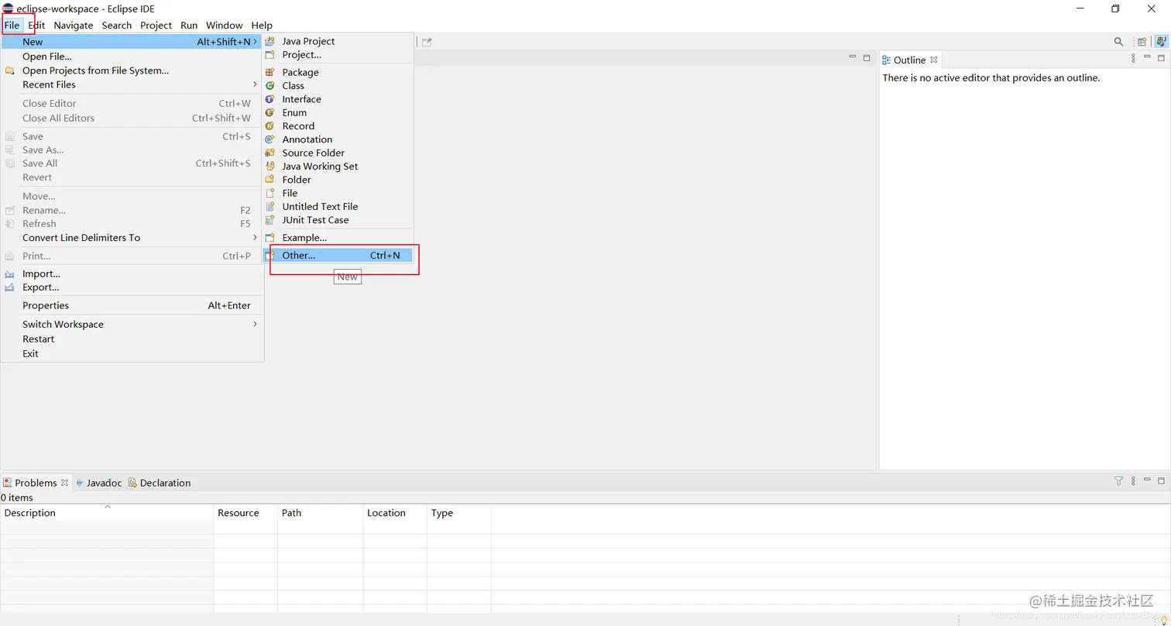The image size is (1171, 626).
Task: Click the Export icon in the File menu
Action: click(9, 287)
